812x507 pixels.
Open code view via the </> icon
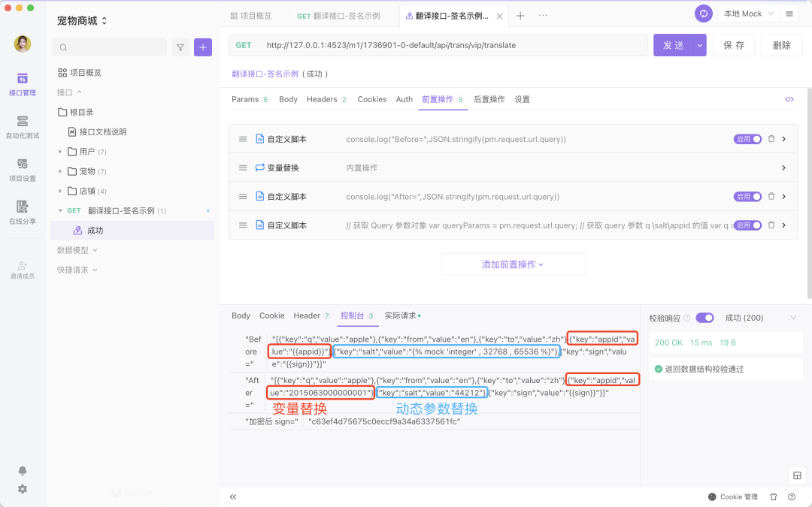[789, 98]
